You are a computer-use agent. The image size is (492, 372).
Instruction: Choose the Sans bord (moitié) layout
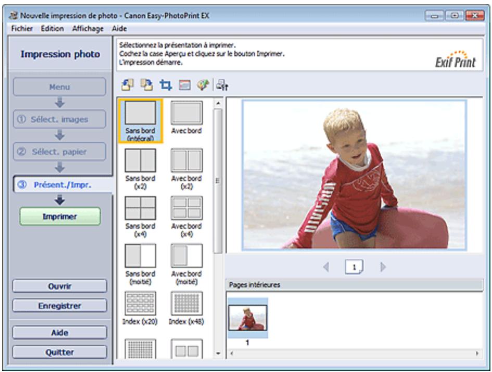(x=140, y=265)
